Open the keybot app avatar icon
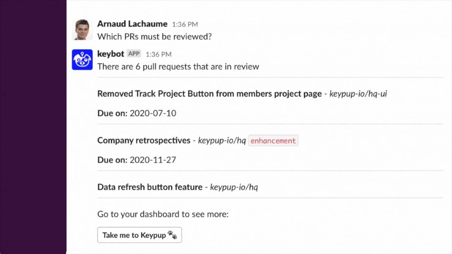452x254 pixels. click(82, 60)
